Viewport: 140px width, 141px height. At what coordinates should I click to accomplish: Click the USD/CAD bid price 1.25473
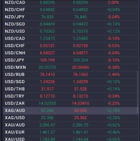click(x=47, y=38)
